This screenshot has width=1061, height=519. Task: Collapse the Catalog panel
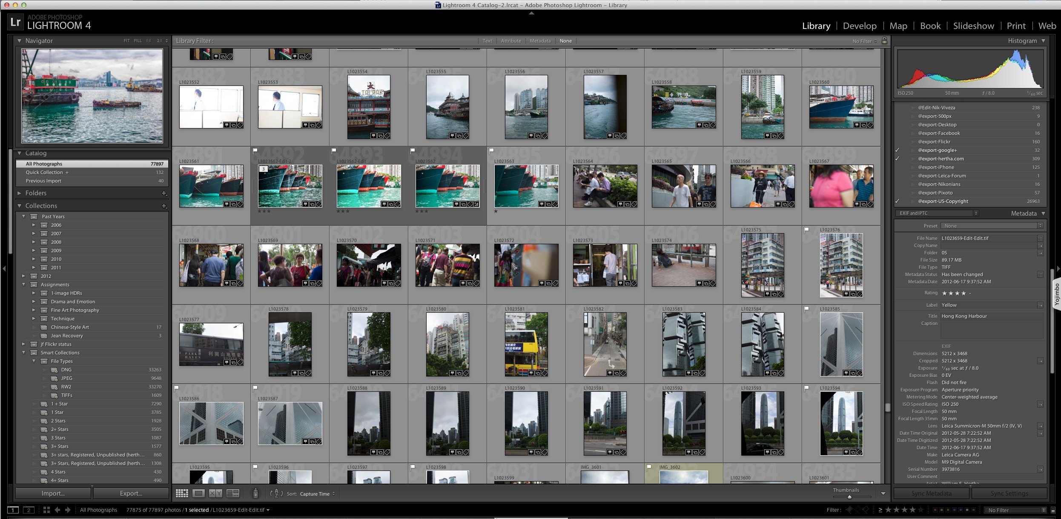19,153
